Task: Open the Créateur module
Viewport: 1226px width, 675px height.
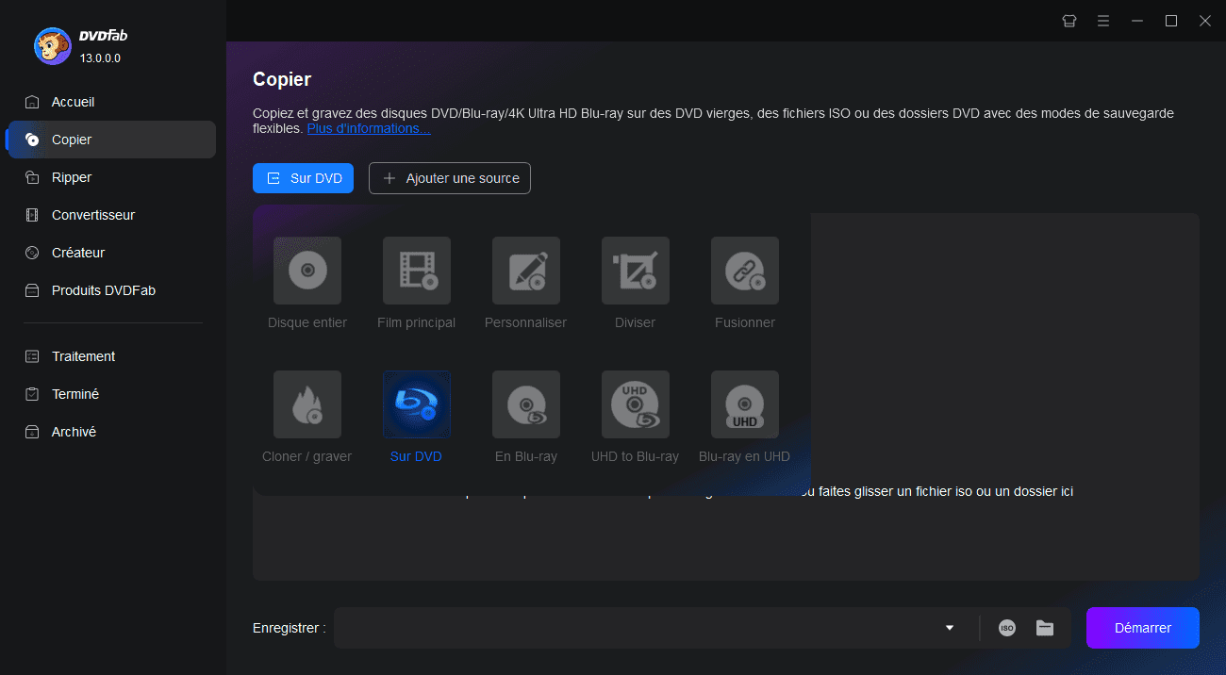Action: point(112,253)
